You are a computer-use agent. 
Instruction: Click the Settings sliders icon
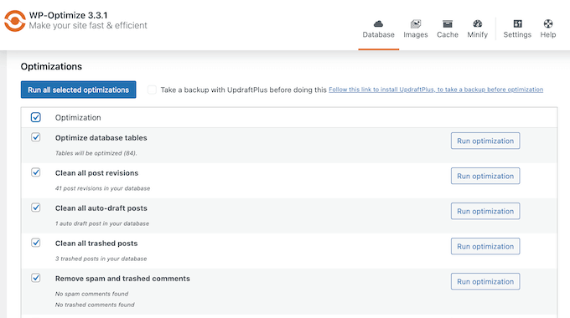tap(517, 24)
